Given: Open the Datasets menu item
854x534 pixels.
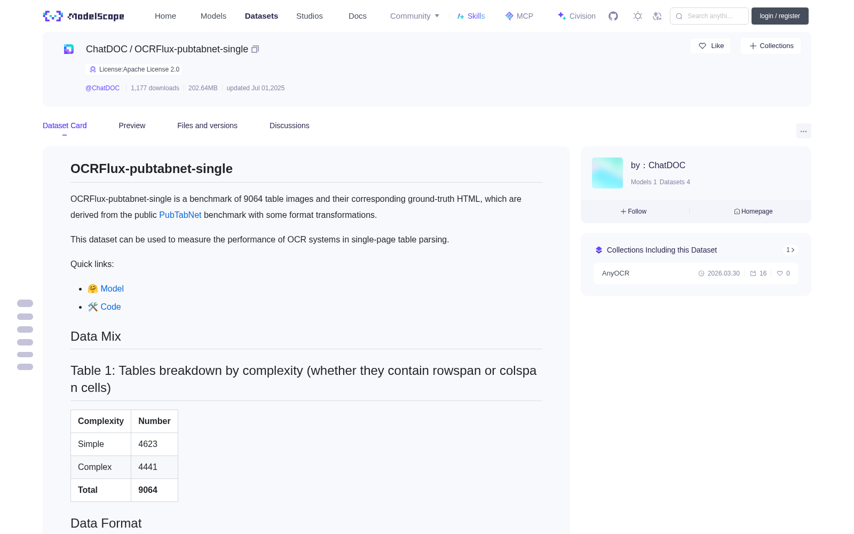Looking at the screenshot, I should tap(262, 16).
